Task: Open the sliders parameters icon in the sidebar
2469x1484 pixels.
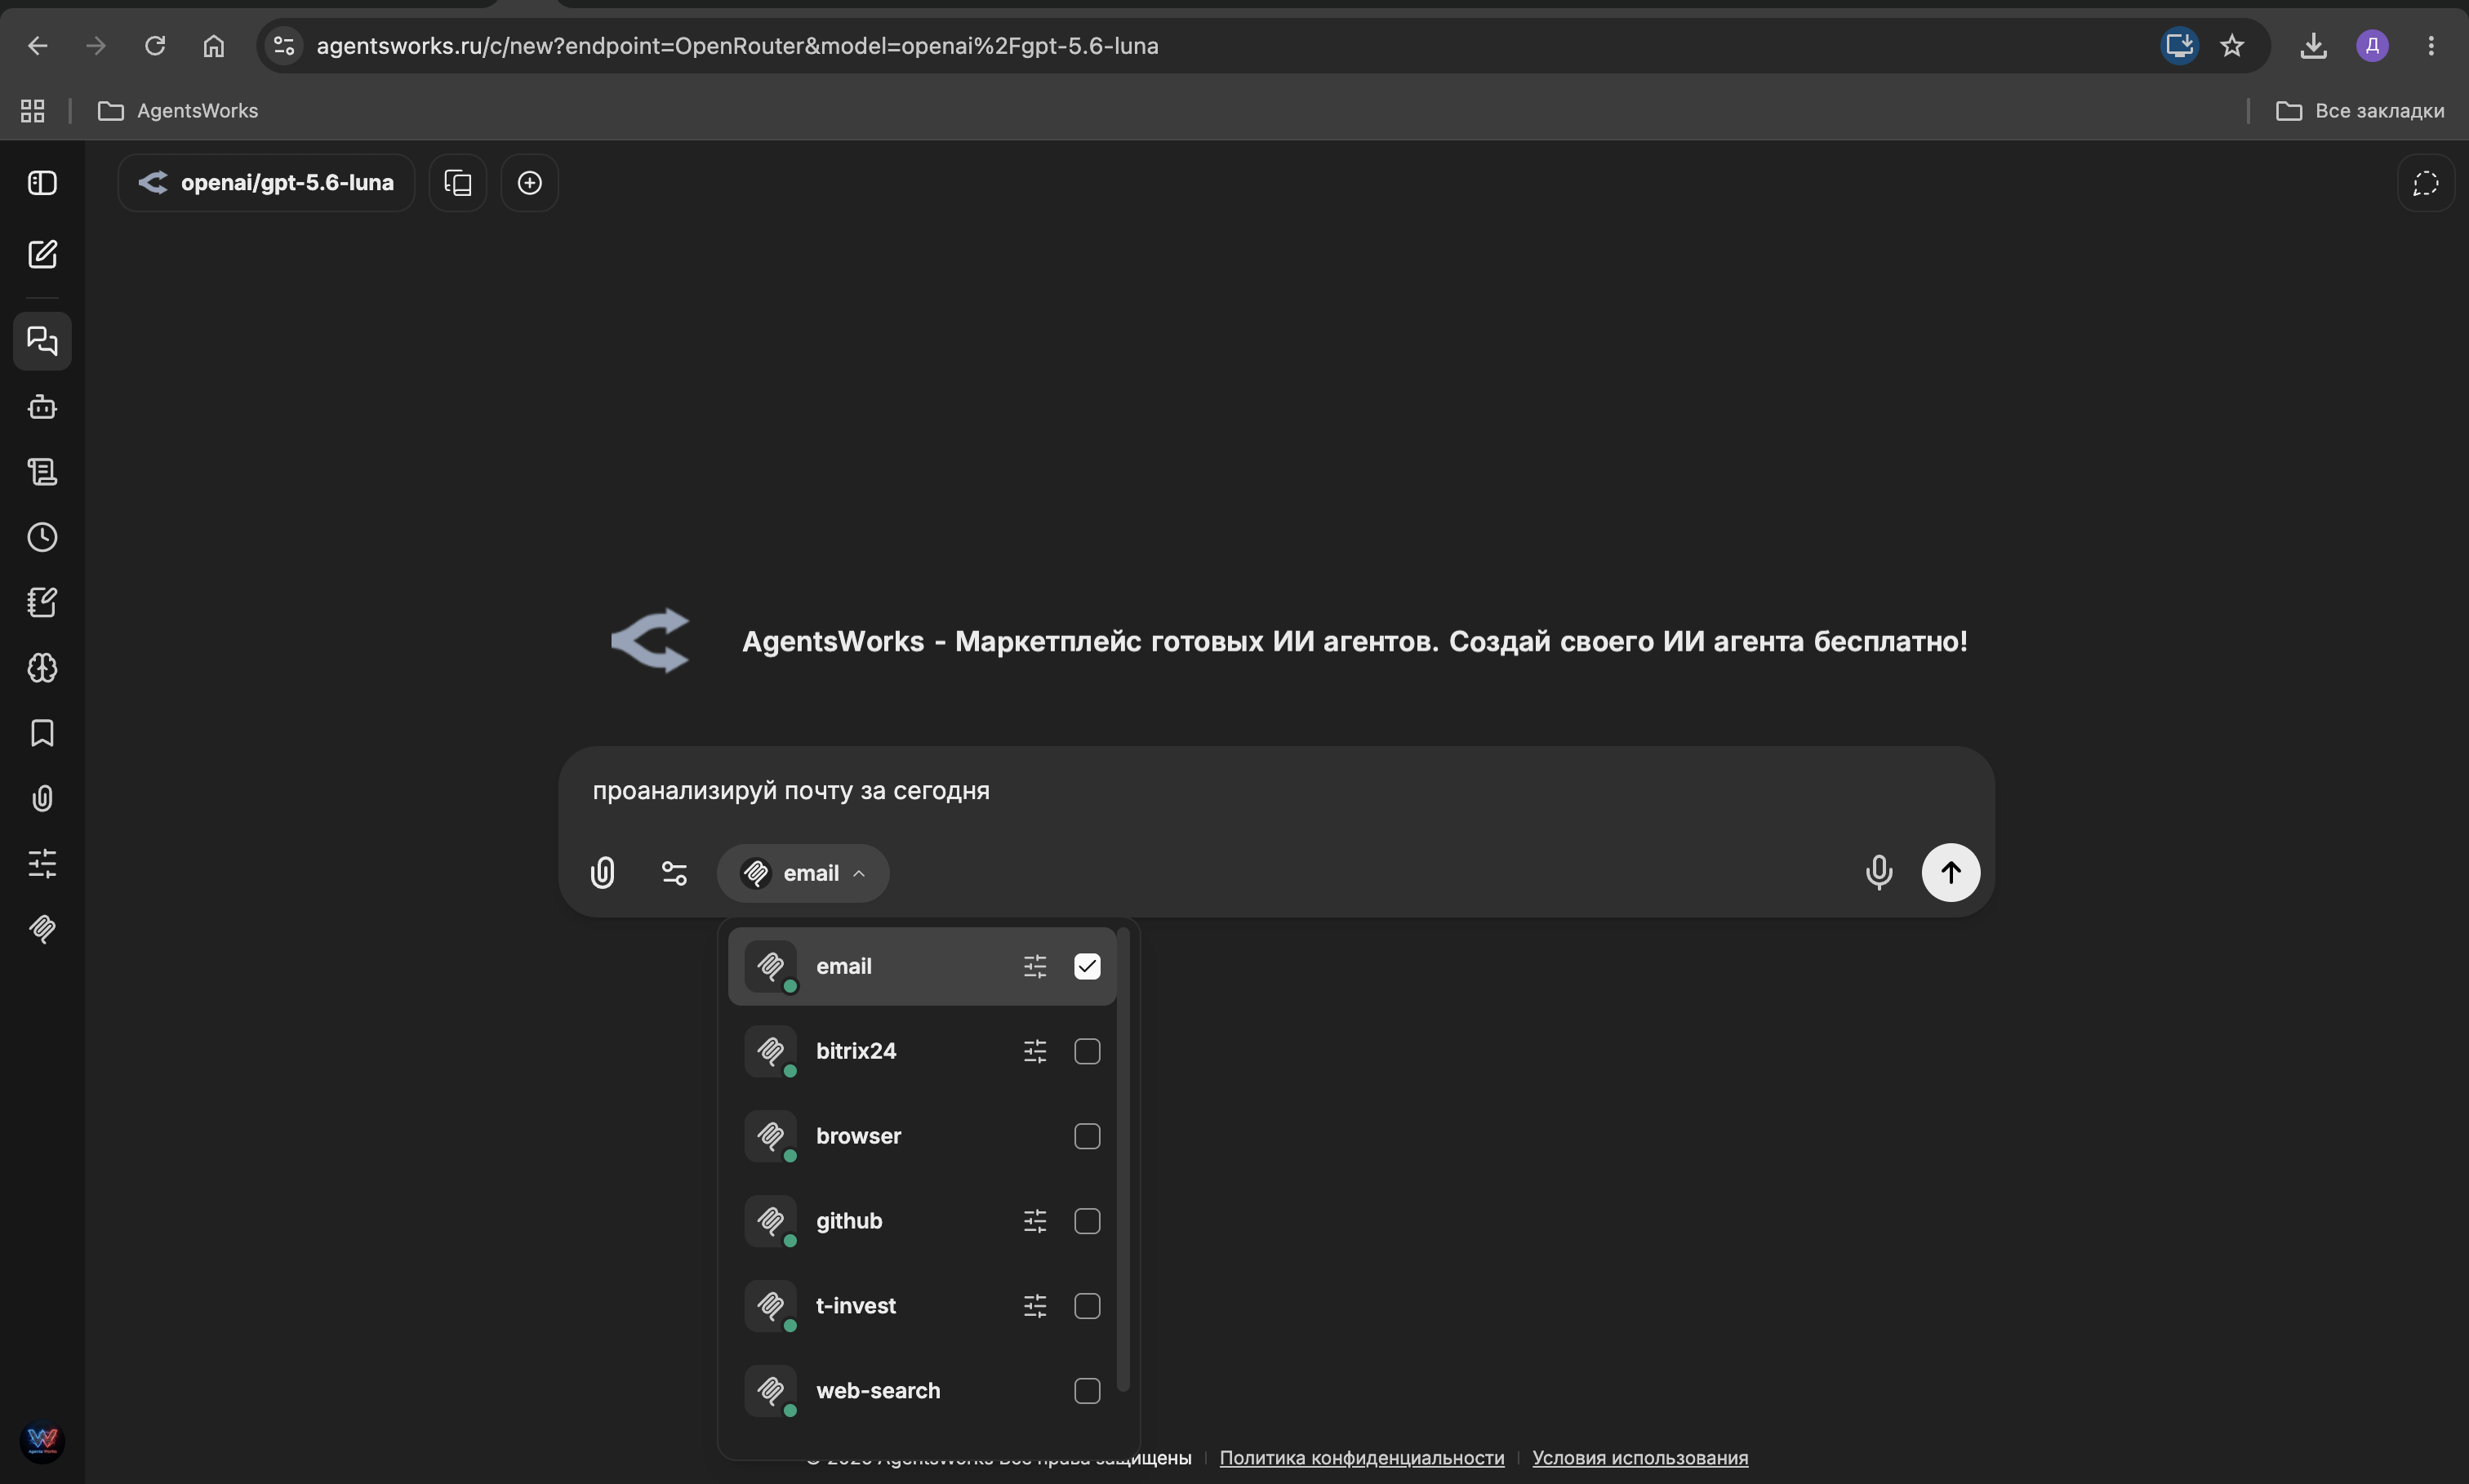Action: coord(42,863)
